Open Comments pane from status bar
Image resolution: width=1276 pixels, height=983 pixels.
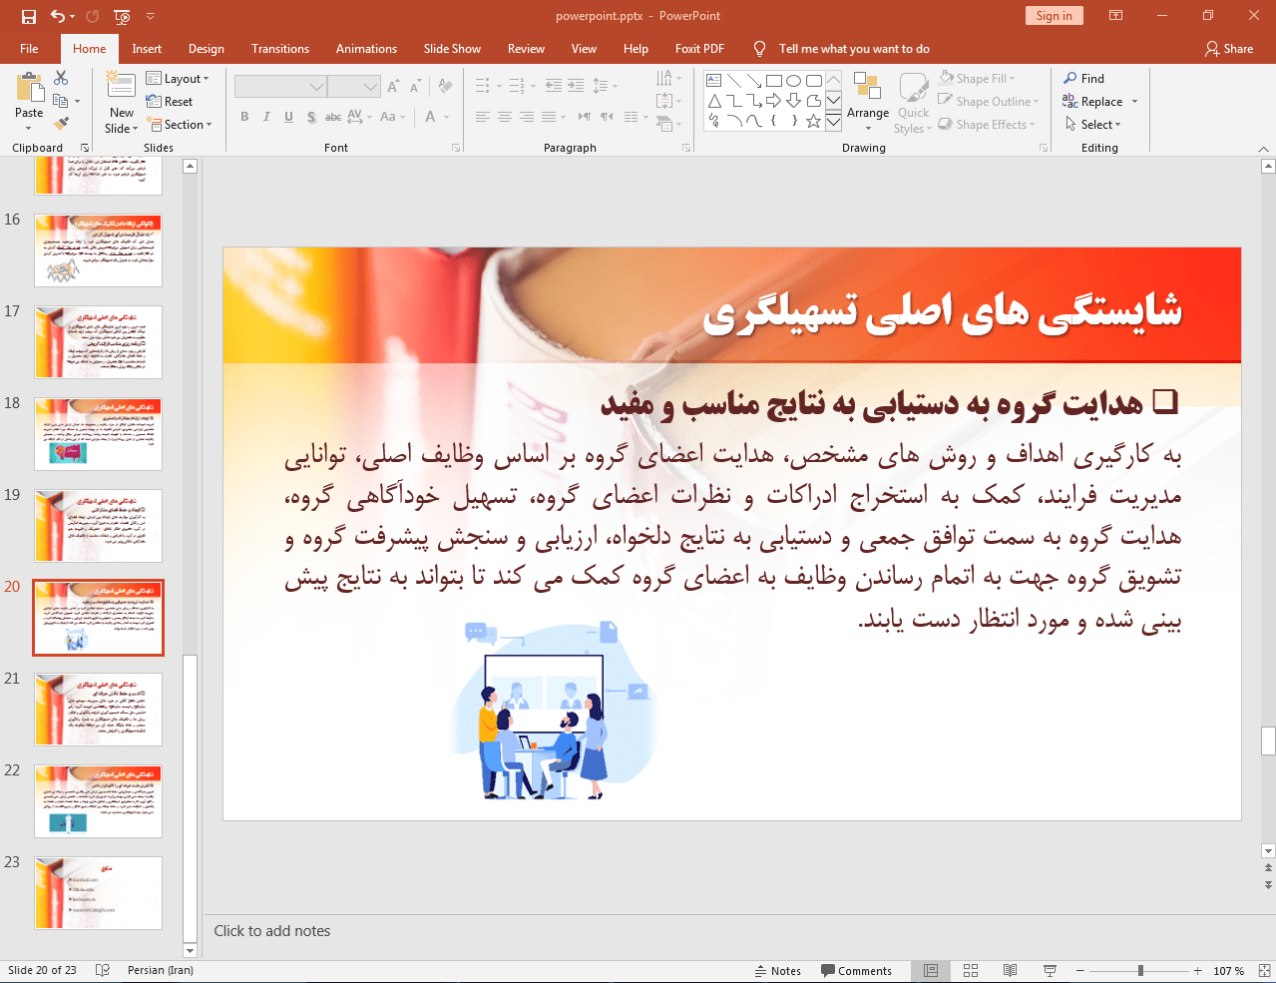(x=856, y=971)
